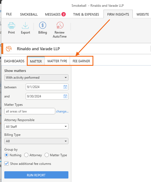Select the Matter Type group by option
The width and height of the screenshot is (151, 182).
click(47, 155)
